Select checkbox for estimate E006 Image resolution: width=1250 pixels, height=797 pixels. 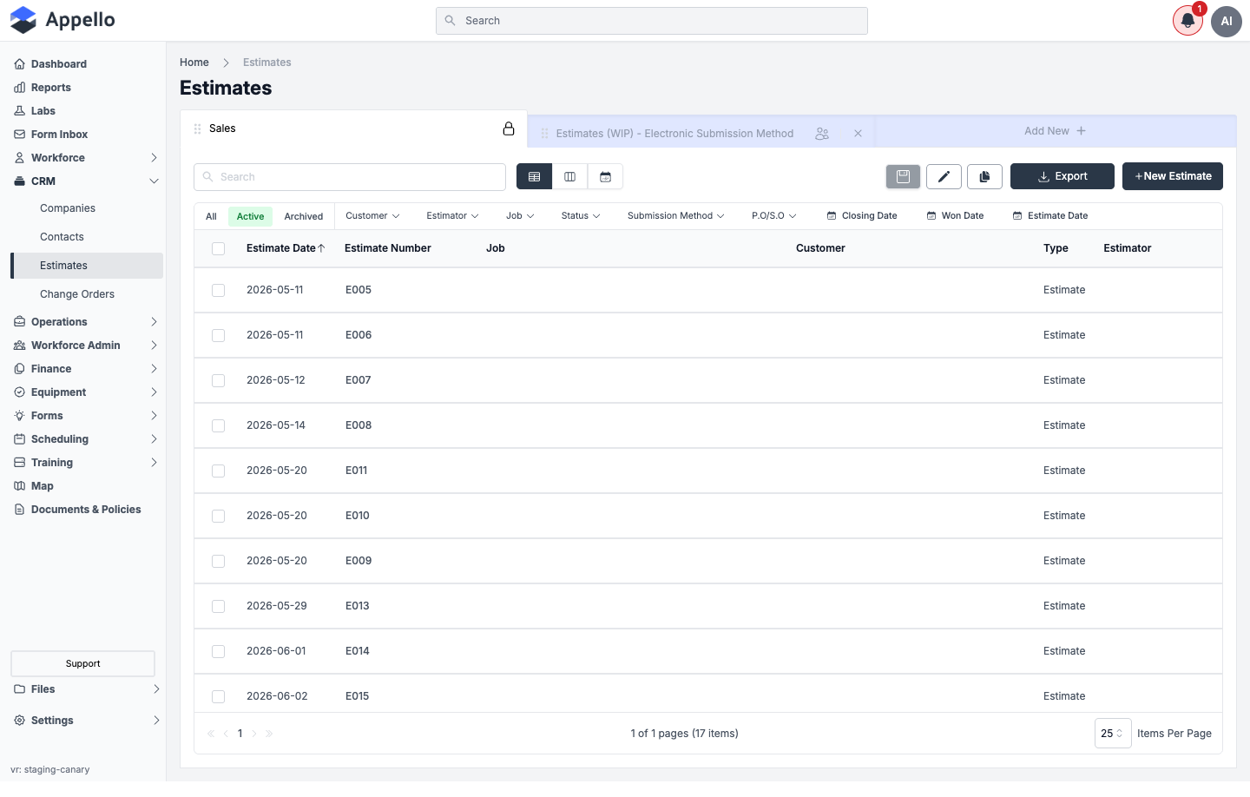coord(219,336)
